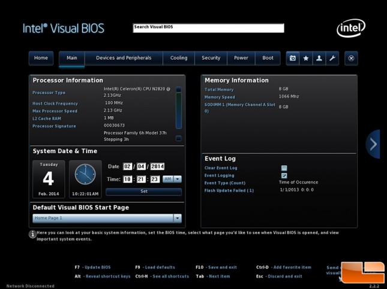Click the Set date and time button

143,191
